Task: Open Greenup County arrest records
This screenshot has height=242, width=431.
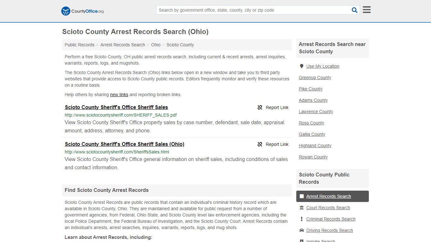Action: coord(315,78)
